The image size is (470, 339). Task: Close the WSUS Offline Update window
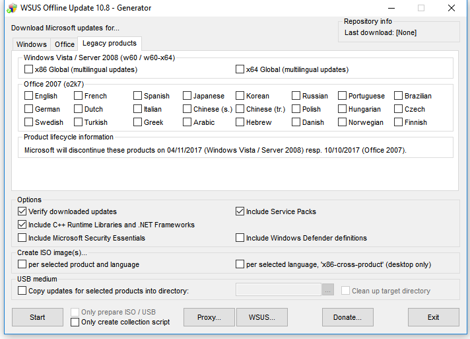[452, 8]
